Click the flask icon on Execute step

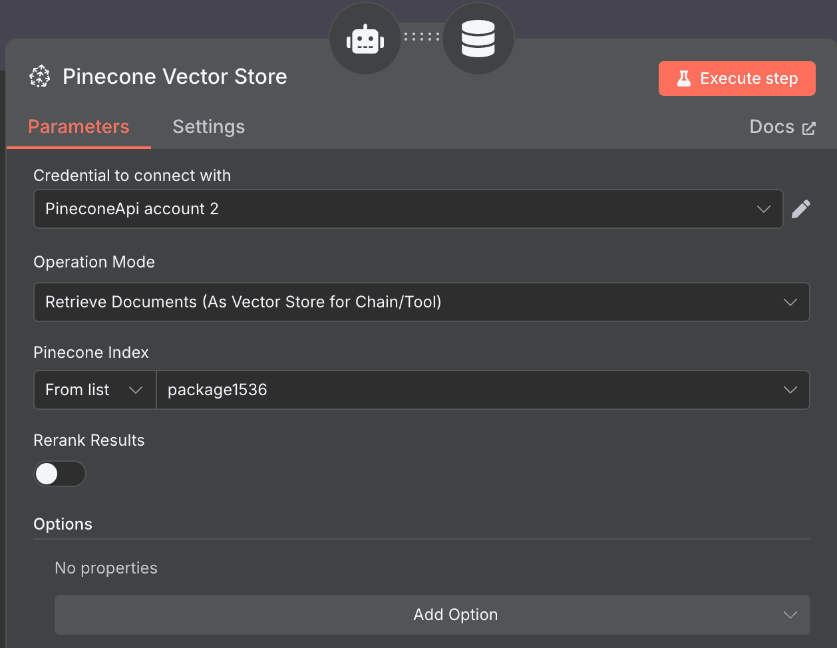(684, 79)
